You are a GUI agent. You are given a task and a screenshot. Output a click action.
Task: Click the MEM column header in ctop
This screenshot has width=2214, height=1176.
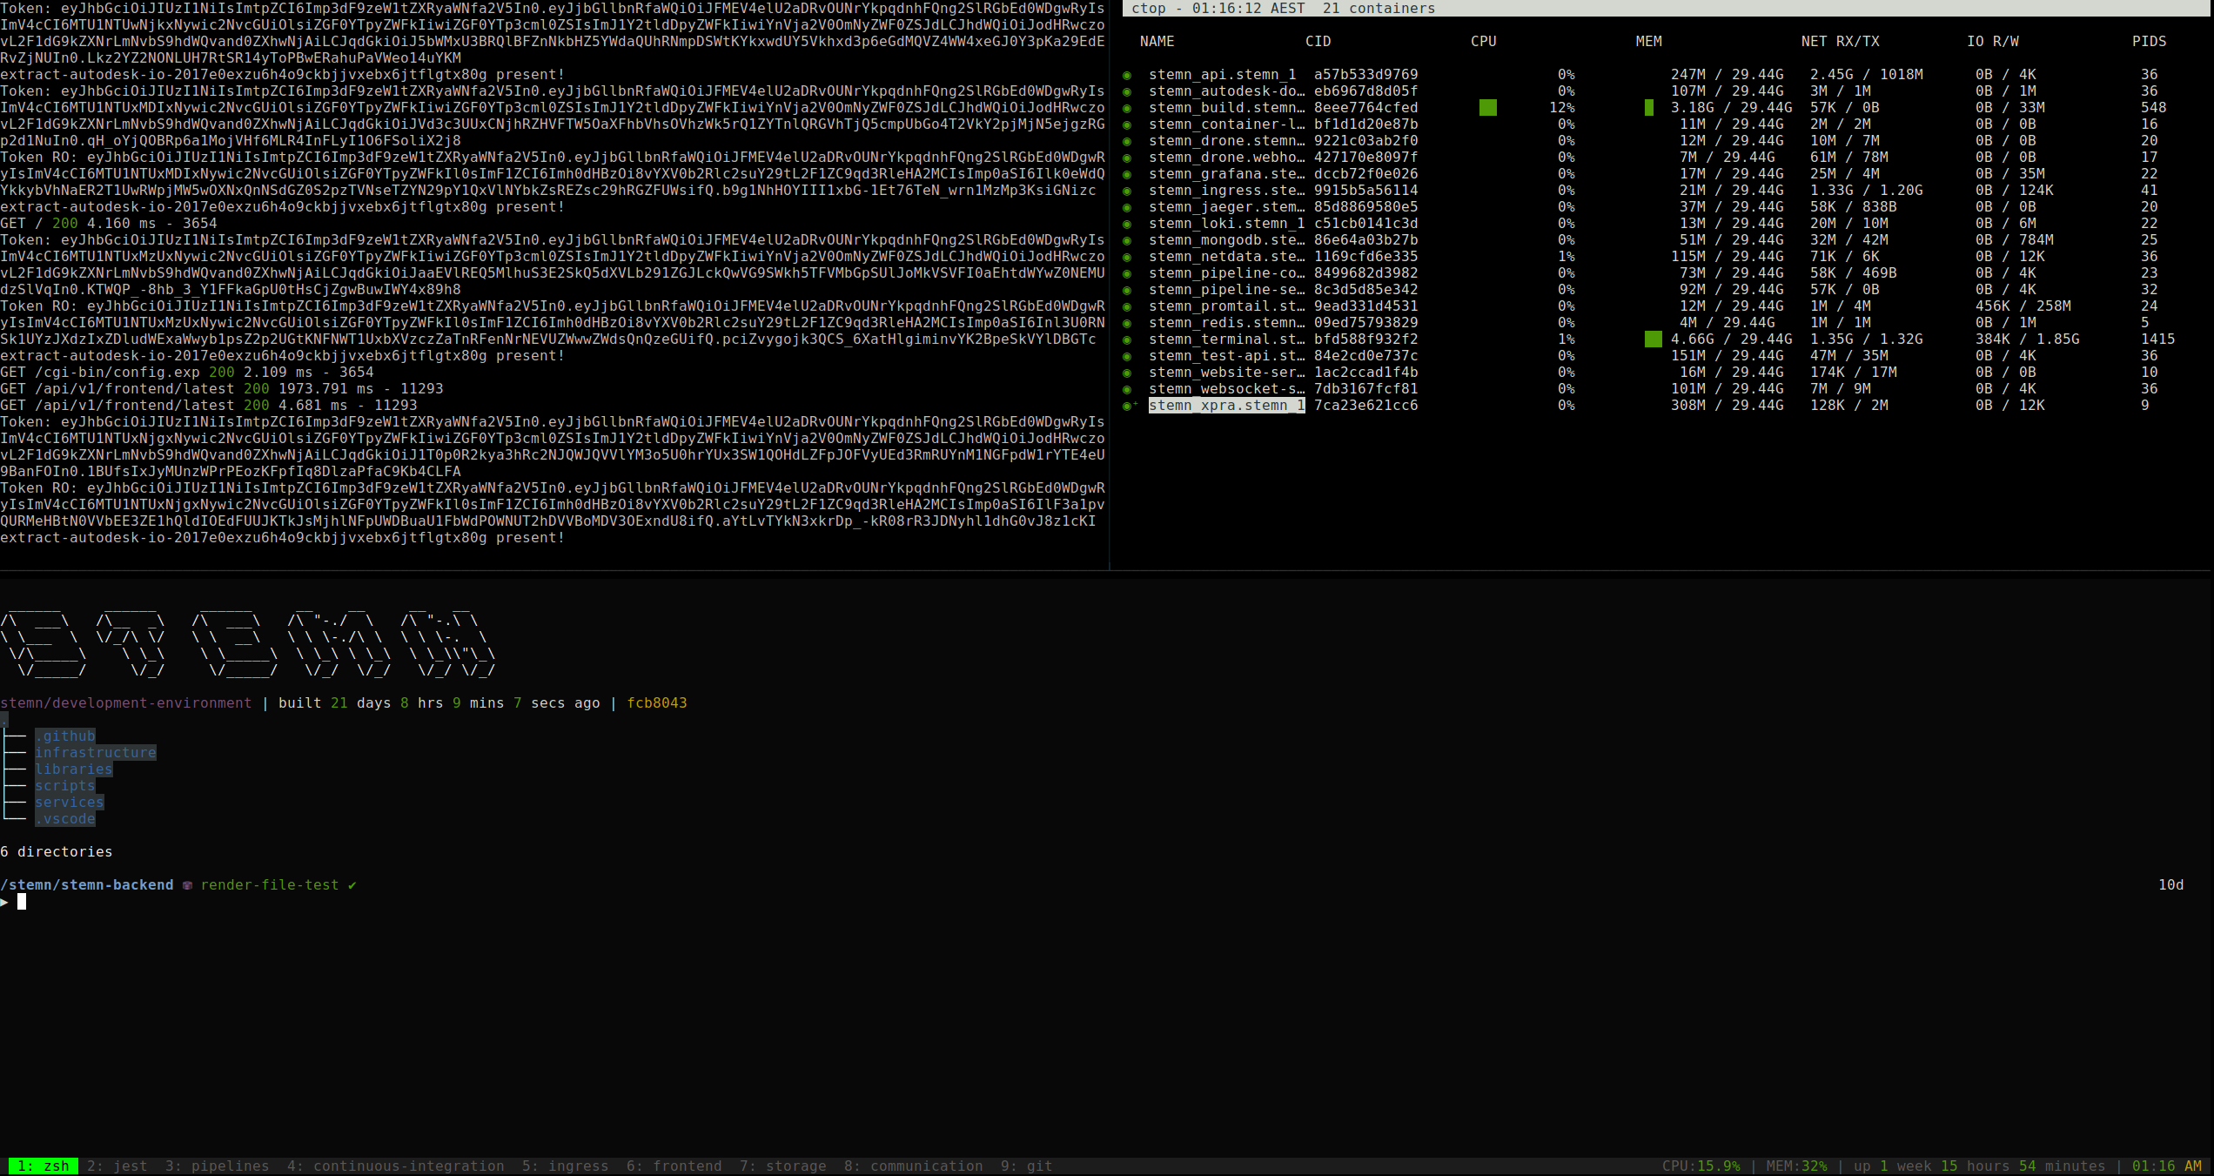click(1649, 42)
